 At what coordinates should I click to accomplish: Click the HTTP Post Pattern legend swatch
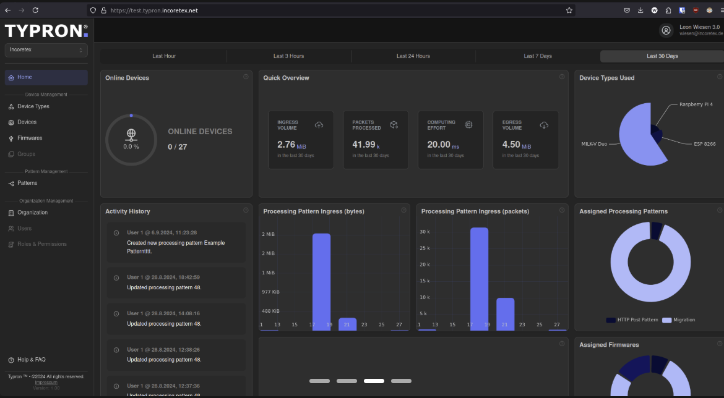point(610,320)
